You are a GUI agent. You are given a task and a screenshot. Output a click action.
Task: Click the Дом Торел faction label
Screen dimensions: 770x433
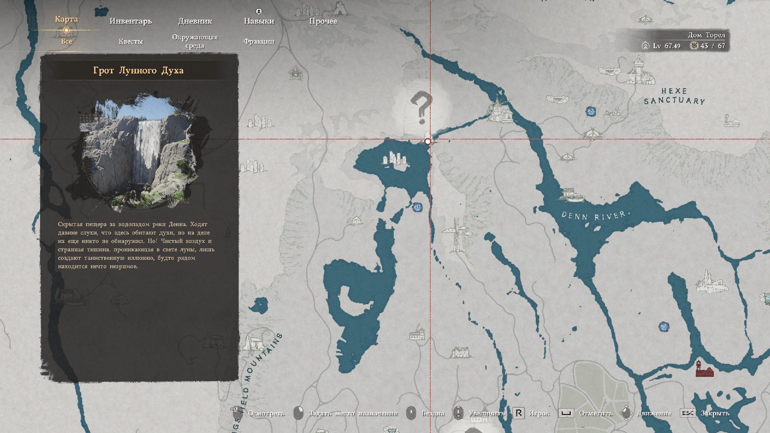(x=706, y=35)
